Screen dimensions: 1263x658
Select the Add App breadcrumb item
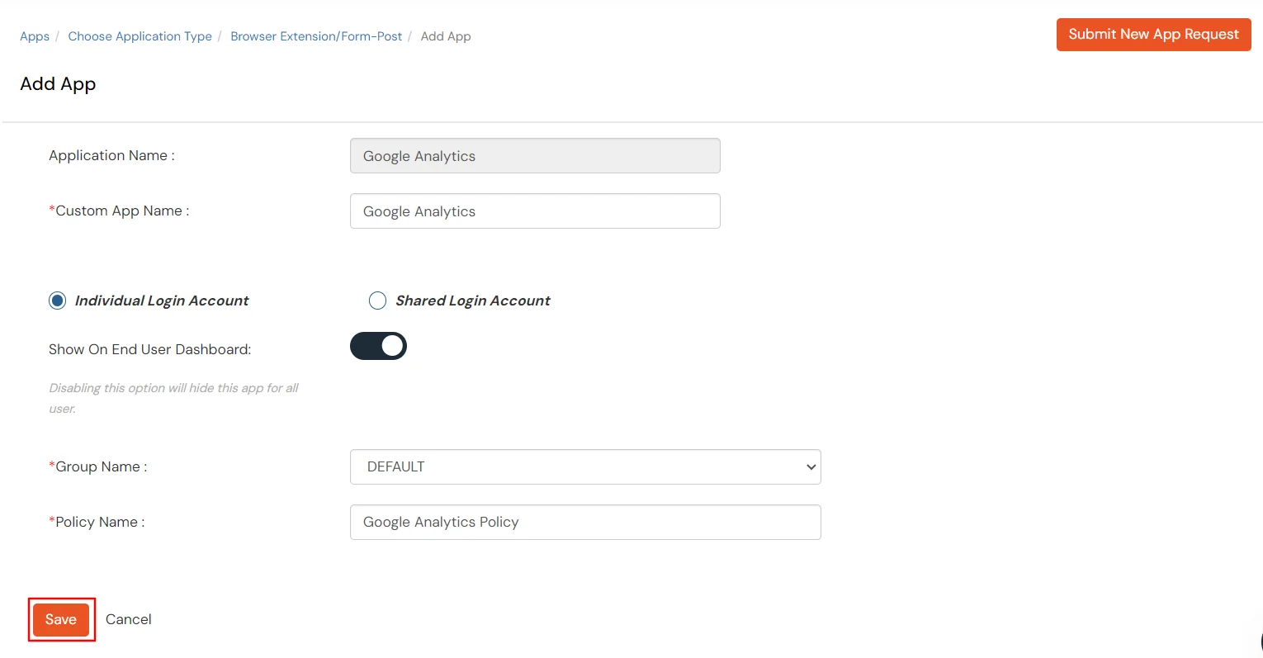tap(446, 36)
